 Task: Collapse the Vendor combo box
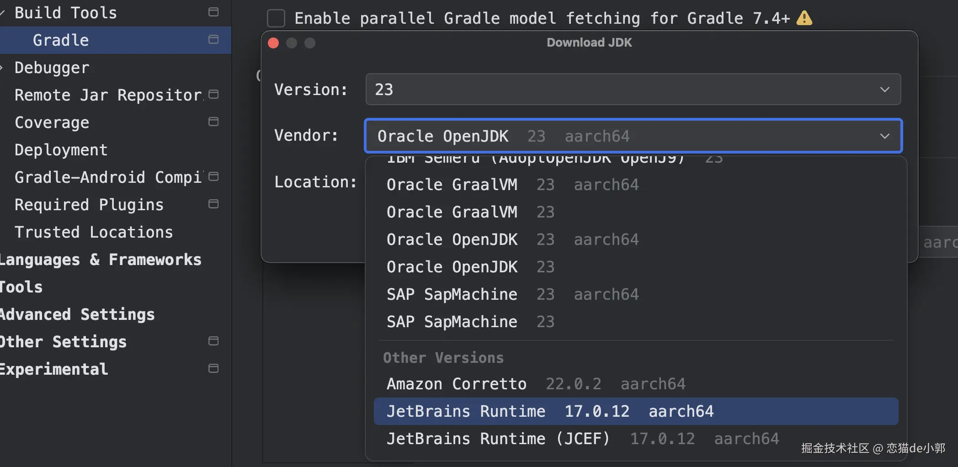(884, 136)
